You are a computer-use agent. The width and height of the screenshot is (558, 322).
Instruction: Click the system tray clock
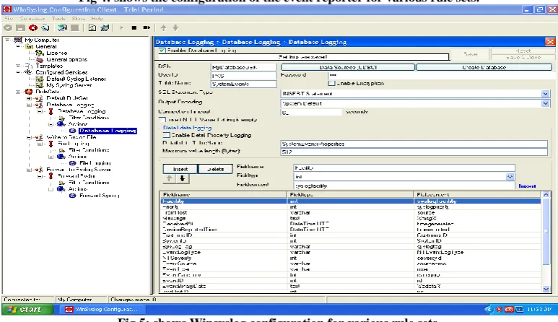[539, 309]
